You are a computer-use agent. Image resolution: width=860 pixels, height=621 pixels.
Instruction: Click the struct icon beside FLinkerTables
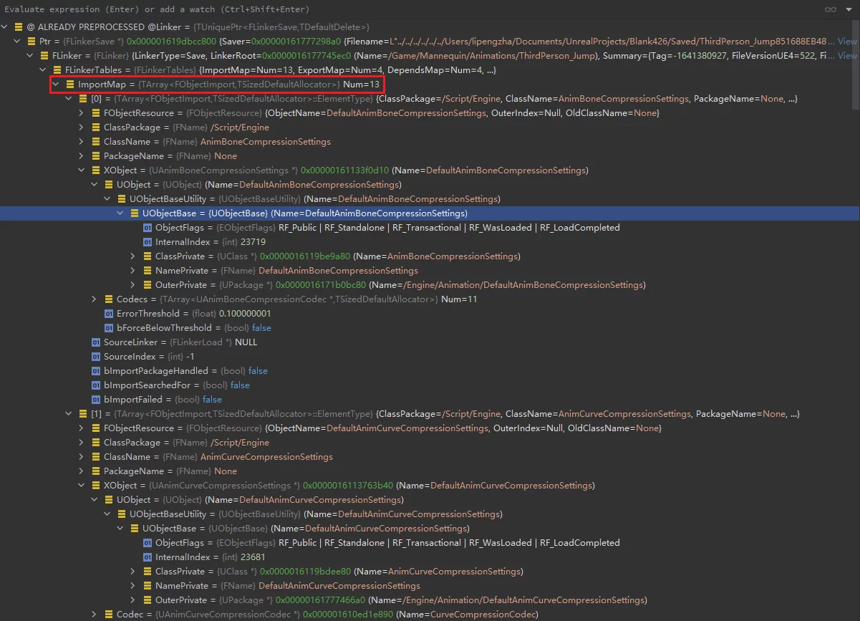pyautogui.click(x=57, y=70)
